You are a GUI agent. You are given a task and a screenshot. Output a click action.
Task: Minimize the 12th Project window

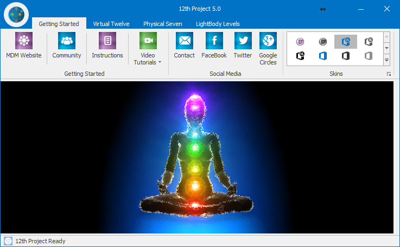[361, 9]
